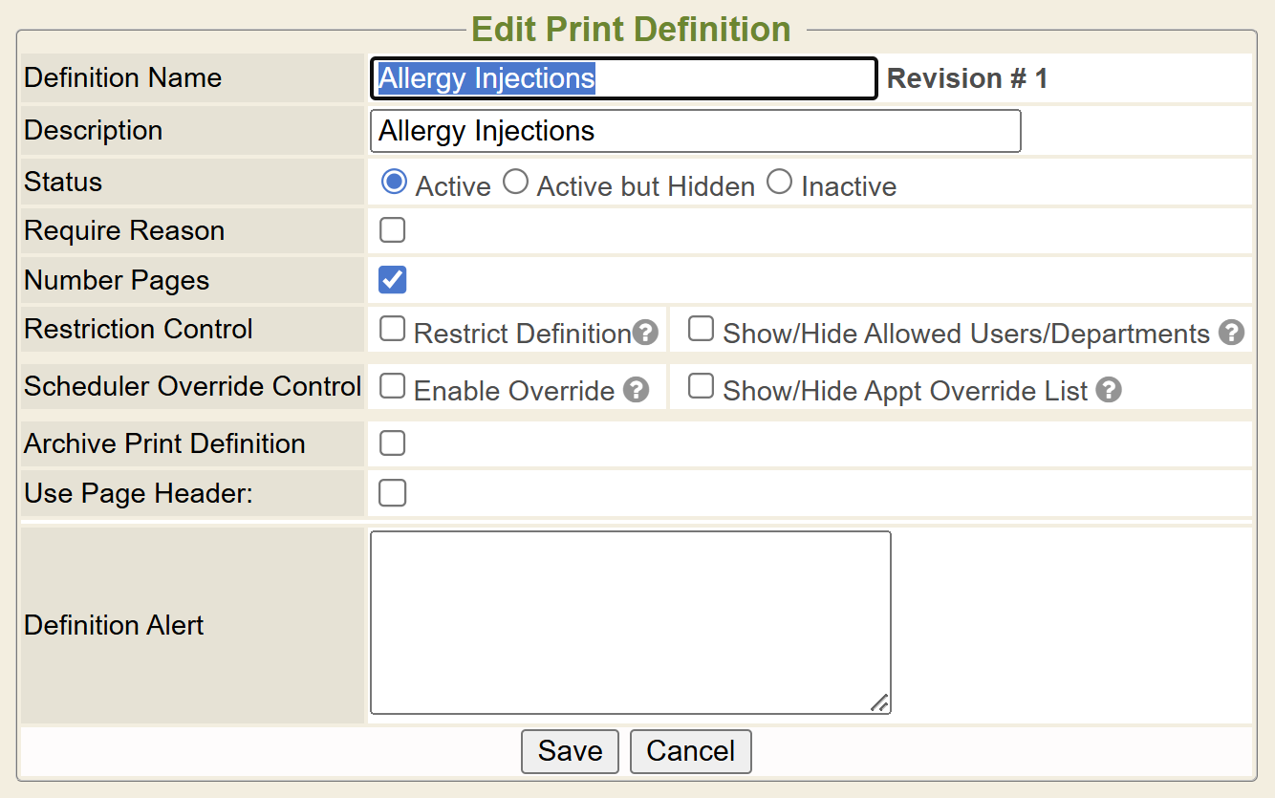Viewport: 1275px width, 798px height.
Task: Enable the Use Page Header checkbox
Action: click(392, 493)
